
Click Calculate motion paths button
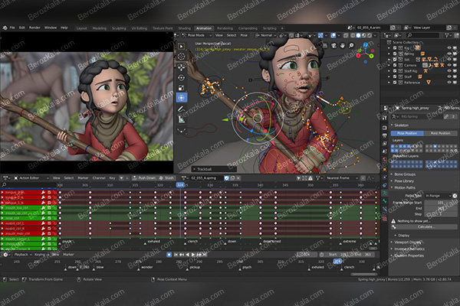pos(425,227)
